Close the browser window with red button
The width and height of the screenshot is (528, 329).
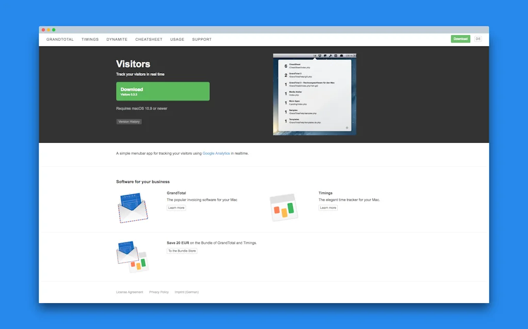coord(43,30)
